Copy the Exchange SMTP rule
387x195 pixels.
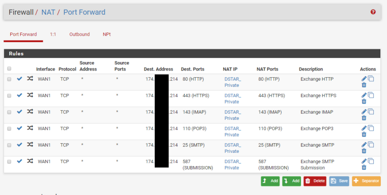(371, 145)
